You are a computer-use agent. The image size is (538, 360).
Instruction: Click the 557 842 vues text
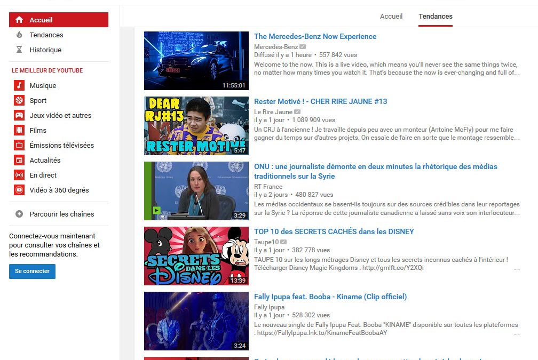click(x=338, y=55)
